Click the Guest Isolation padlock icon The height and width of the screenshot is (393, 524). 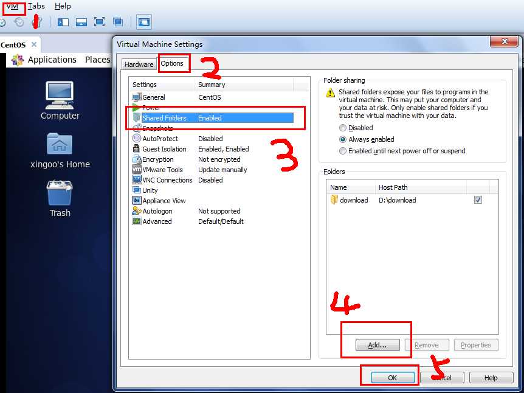136,149
